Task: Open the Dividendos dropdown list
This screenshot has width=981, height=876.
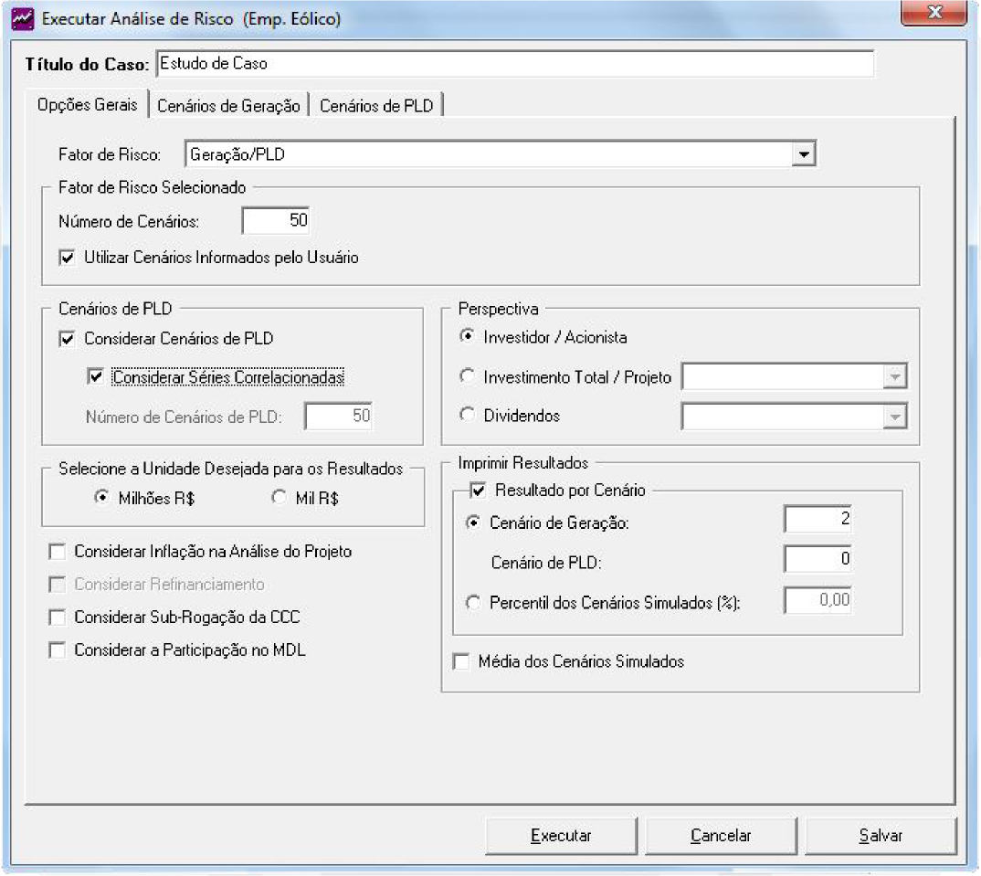Action: [896, 417]
